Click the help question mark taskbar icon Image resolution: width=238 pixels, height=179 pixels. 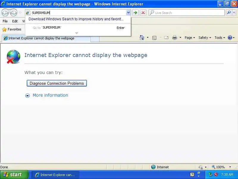[x=192, y=175]
